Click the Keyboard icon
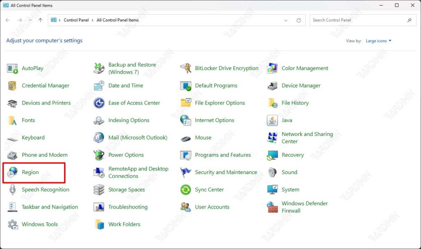Screen dimensions: 421x249 12,139
